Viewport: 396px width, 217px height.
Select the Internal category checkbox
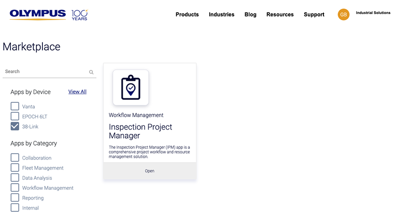tap(15, 208)
